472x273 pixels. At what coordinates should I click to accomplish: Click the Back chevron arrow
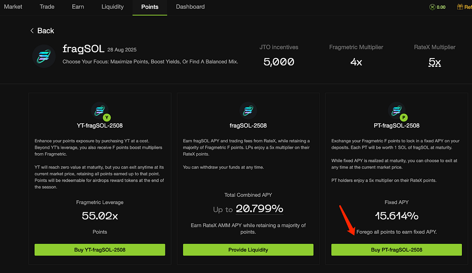coord(32,31)
